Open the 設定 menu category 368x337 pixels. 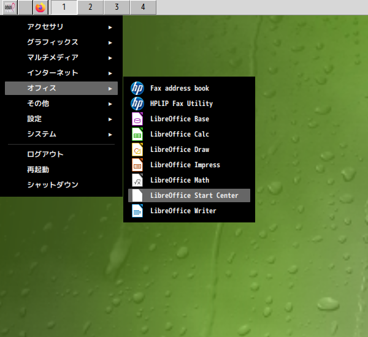(x=61, y=119)
